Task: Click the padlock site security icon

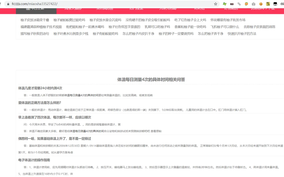Action: click(8, 4)
